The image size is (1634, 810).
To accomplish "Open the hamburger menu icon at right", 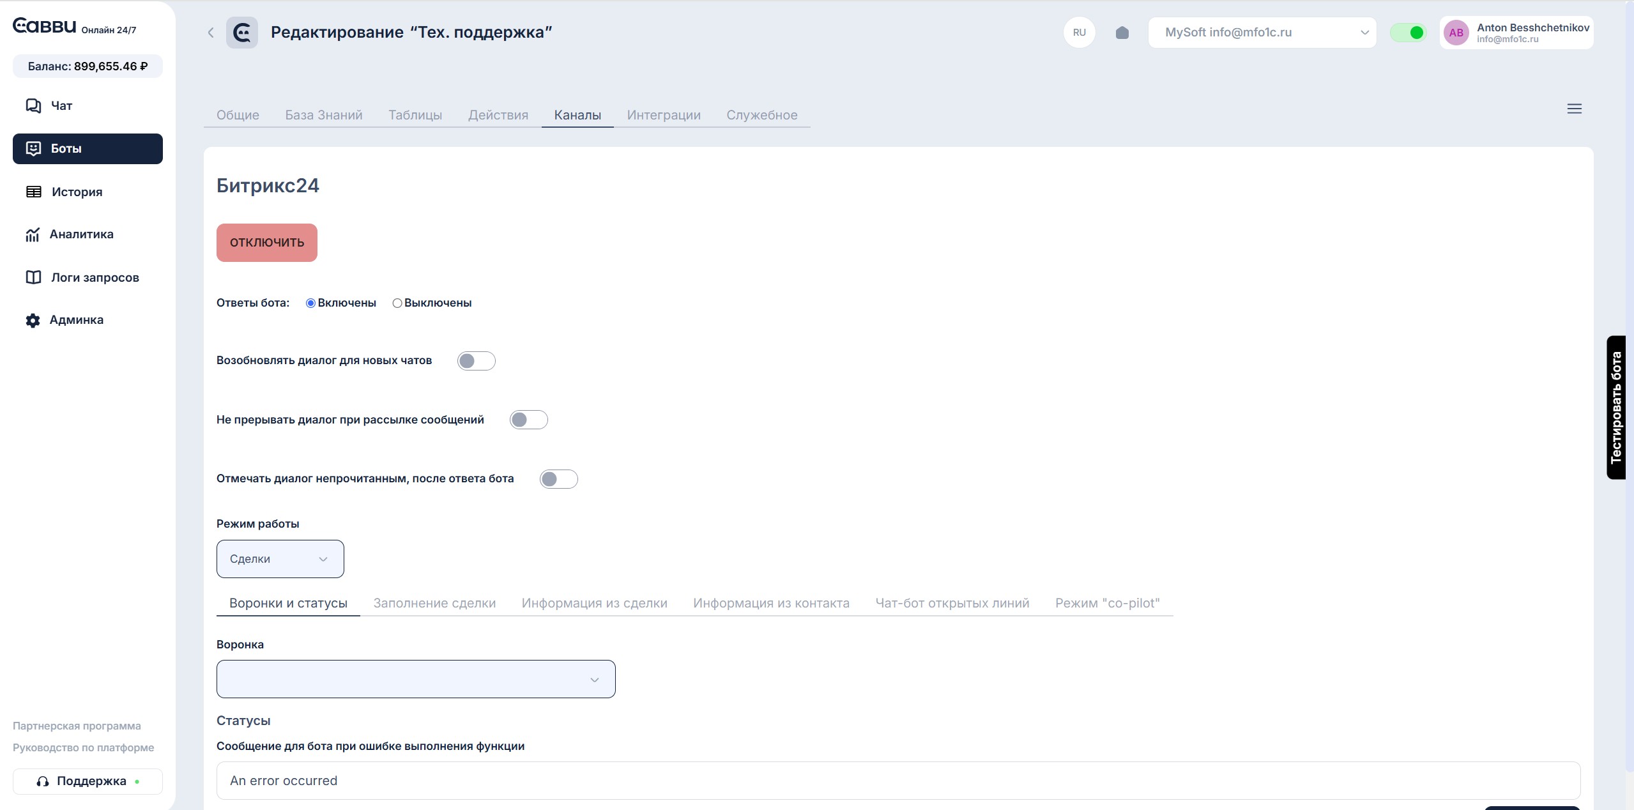I will click(x=1574, y=109).
